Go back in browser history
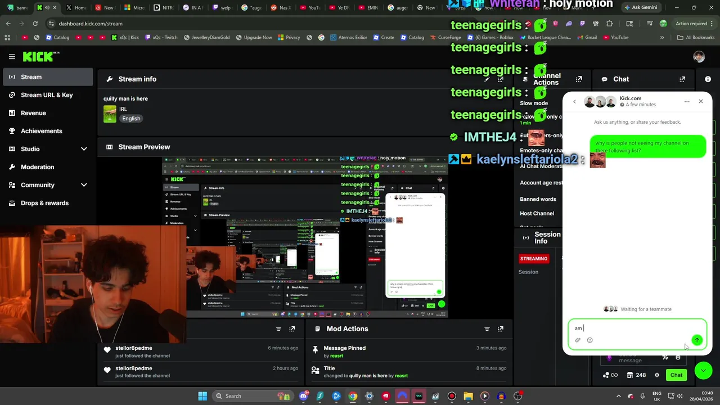Viewport: 720px width, 405px height. 8,24
